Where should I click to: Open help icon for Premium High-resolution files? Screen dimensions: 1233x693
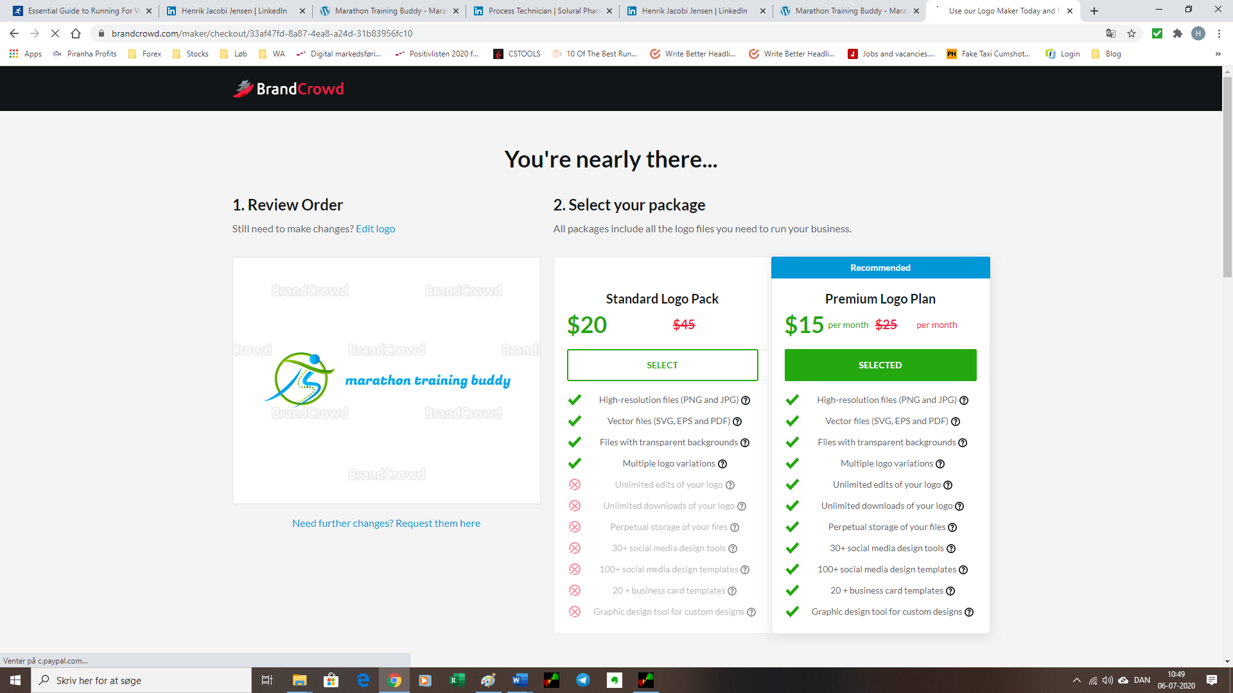(964, 400)
